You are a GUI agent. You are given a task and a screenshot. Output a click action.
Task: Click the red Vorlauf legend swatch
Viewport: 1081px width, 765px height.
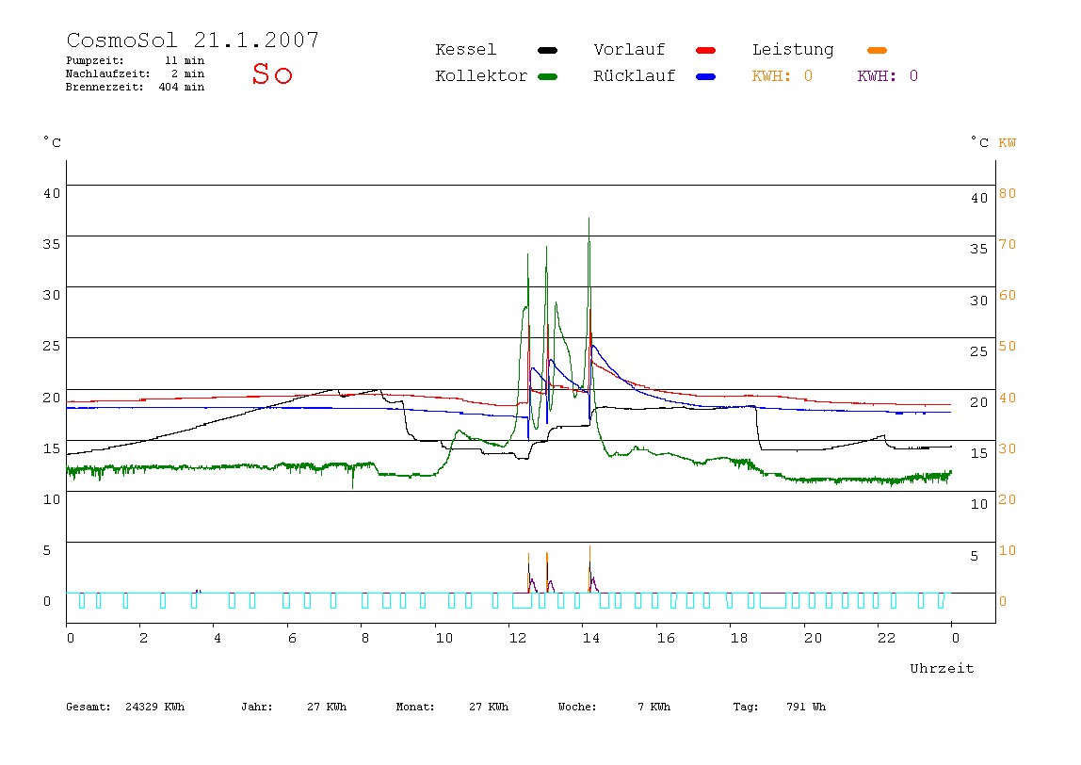tap(706, 50)
